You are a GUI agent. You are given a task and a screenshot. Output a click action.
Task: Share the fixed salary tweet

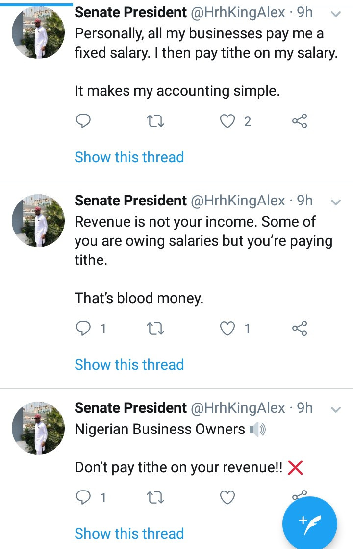(299, 121)
